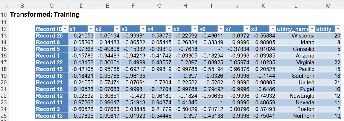Screen dimensions: 344x121
Task: Open the utility_name filter dropdown
Action: 312,29
